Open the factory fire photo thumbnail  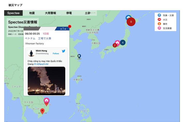click(46, 81)
